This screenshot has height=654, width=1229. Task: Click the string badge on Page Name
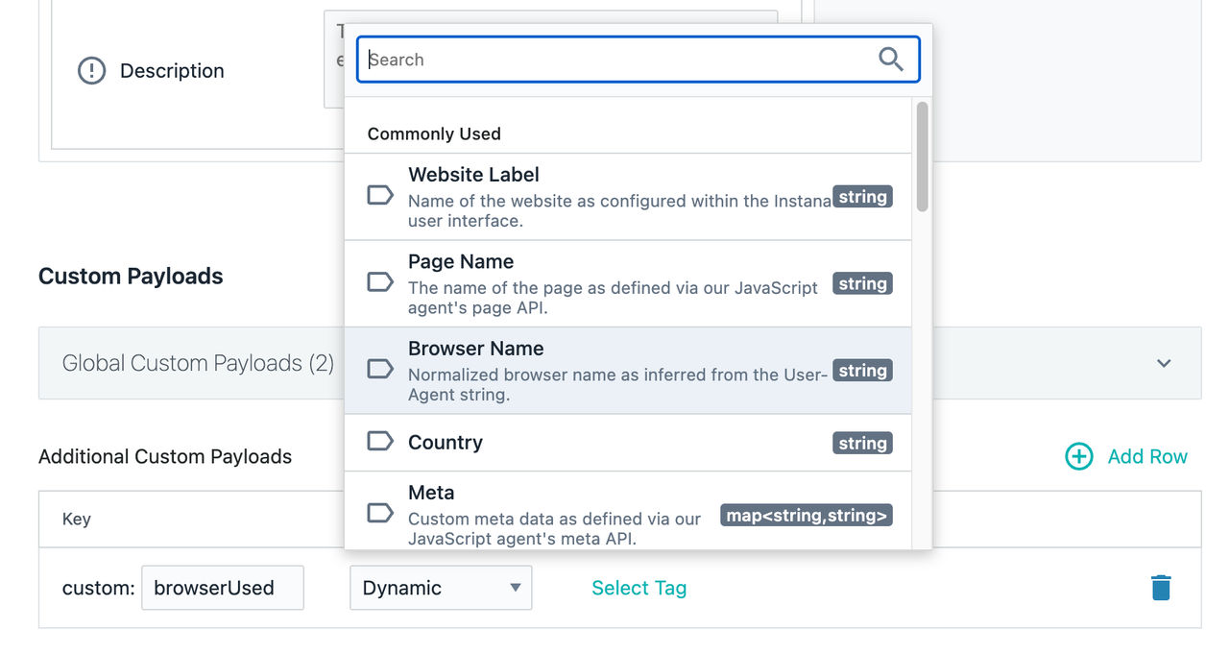click(862, 283)
